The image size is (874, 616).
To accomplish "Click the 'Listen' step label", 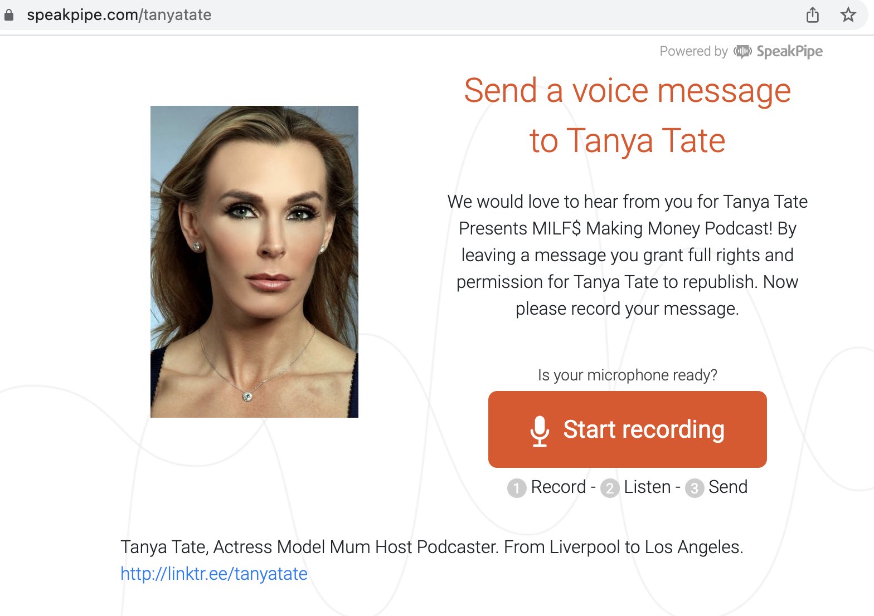I will (647, 487).
